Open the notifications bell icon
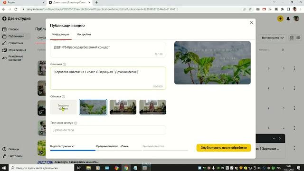Screen dimensions: 304x171 288,19
